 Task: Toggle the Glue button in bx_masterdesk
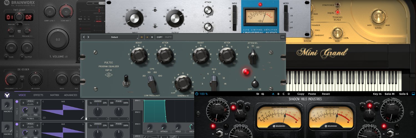(6, 57)
